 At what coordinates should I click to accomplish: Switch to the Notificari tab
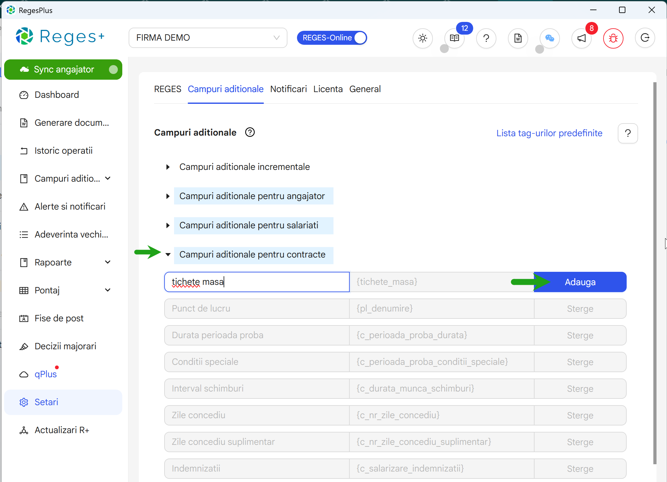(288, 89)
